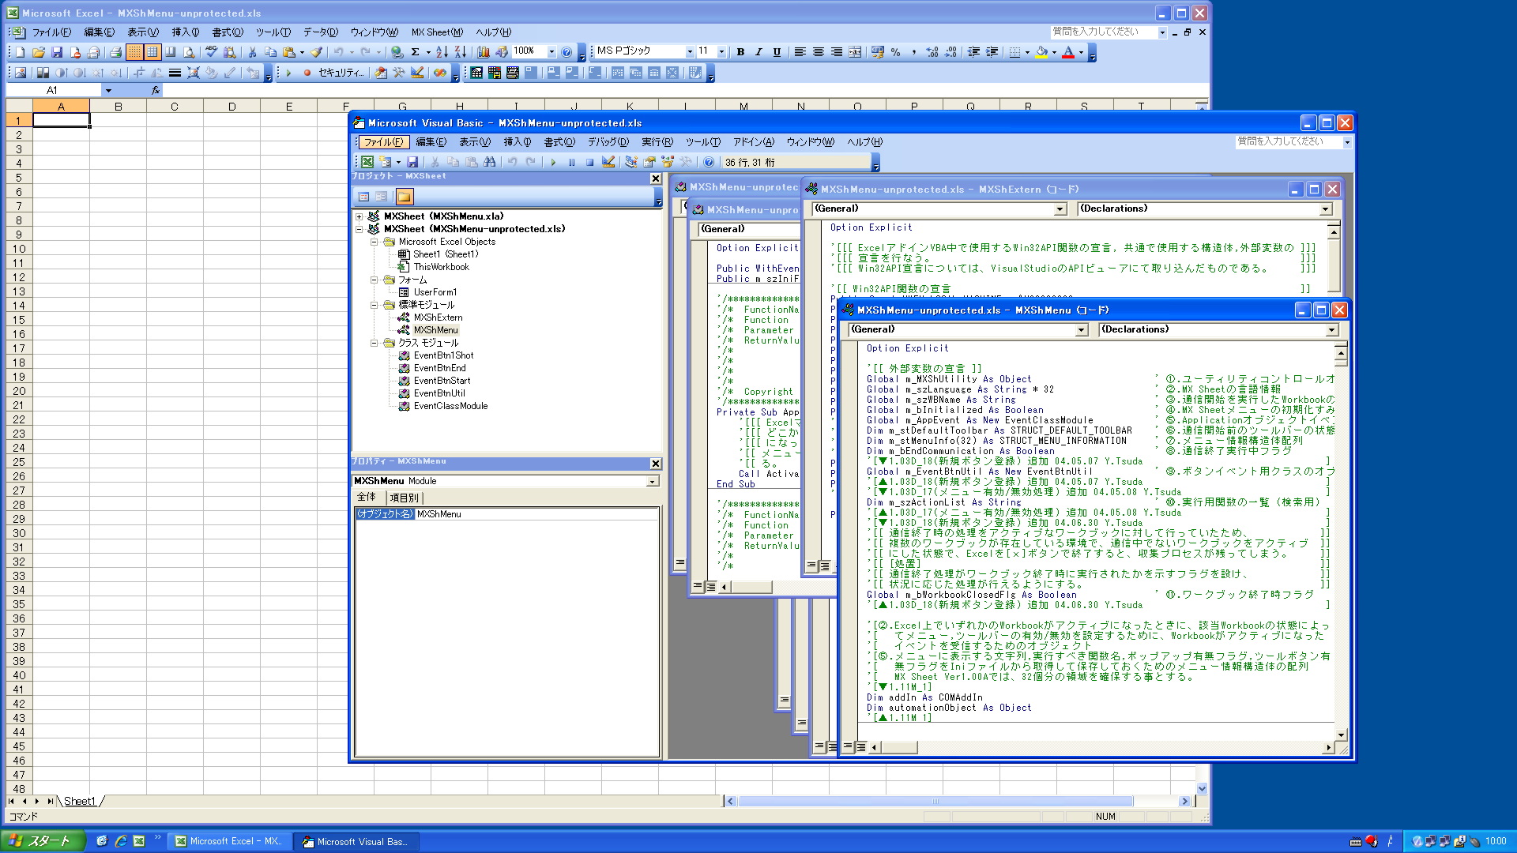Click the View Microsoft Excel icon in VBA toolbar
The image size is (1517, 853).
click(368, 162)
